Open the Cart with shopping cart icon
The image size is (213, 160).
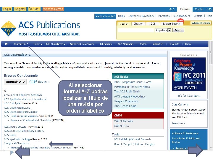click(x=34, y=9)
